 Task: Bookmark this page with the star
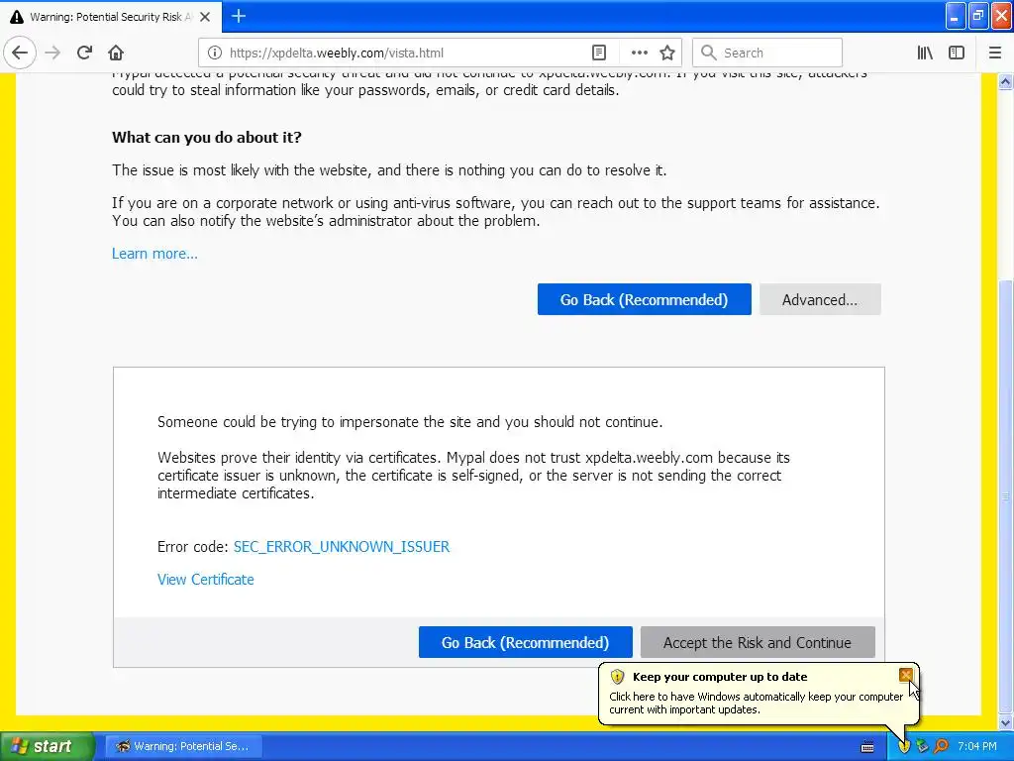667,54
